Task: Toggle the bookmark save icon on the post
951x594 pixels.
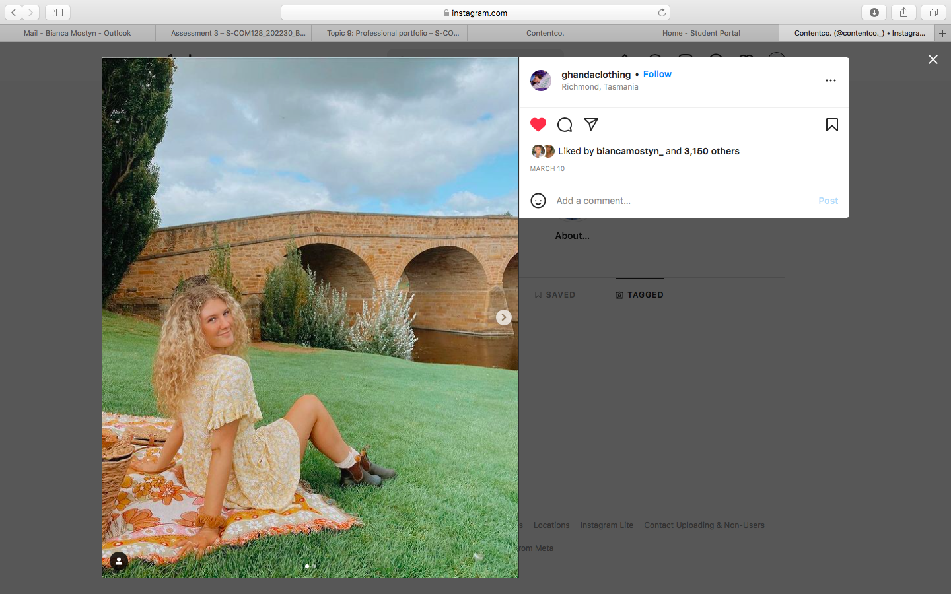Action: (x=831, y=125)
